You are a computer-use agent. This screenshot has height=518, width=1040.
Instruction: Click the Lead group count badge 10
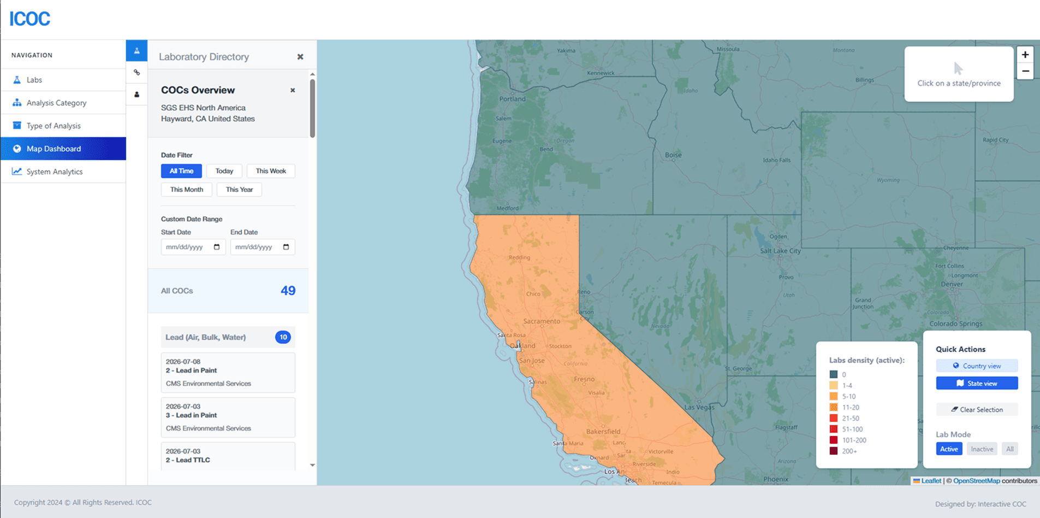coord(283,337)
